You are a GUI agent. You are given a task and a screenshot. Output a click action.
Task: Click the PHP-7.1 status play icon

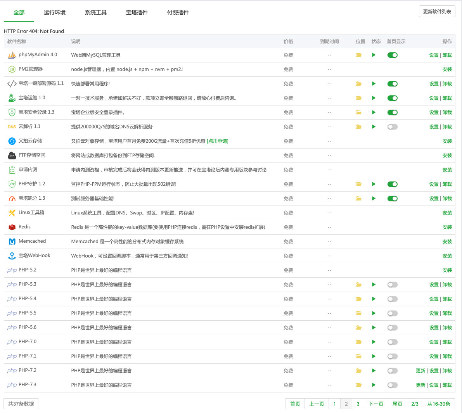pos(374,356)
